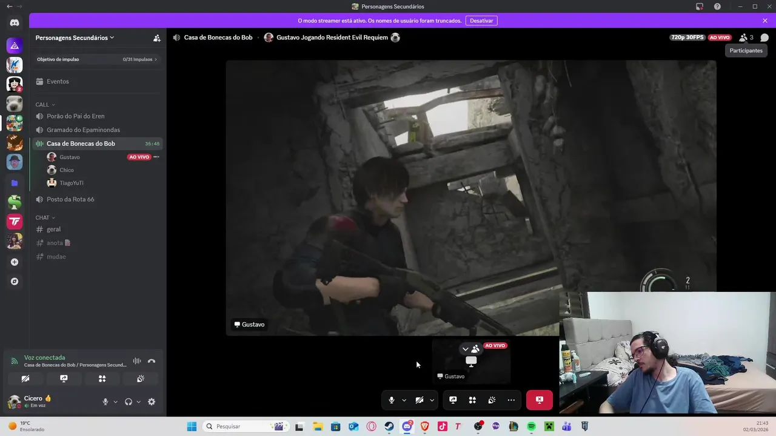Mute microphone in user panel
Screen dimensions: 776x436
(105, 401)
